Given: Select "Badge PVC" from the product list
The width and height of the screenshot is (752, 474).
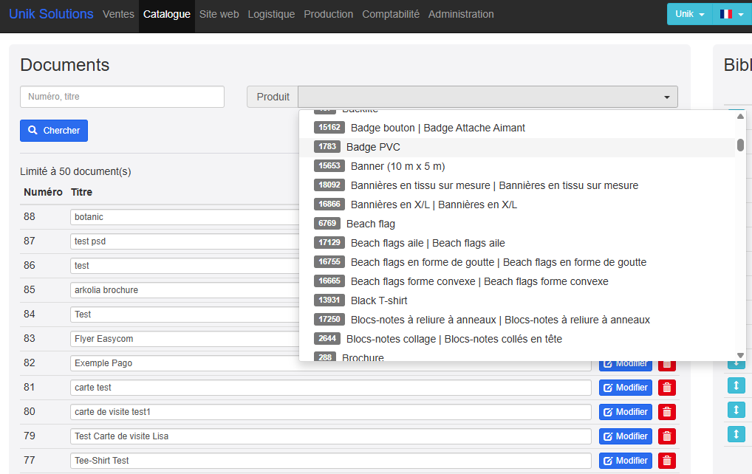Looking at the screenshot, I should click(373, 147).
